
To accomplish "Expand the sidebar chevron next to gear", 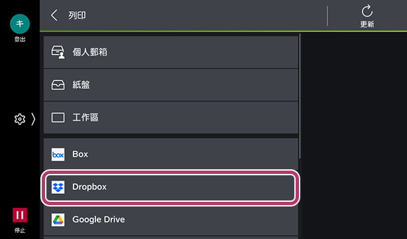I will coord(33,119).
